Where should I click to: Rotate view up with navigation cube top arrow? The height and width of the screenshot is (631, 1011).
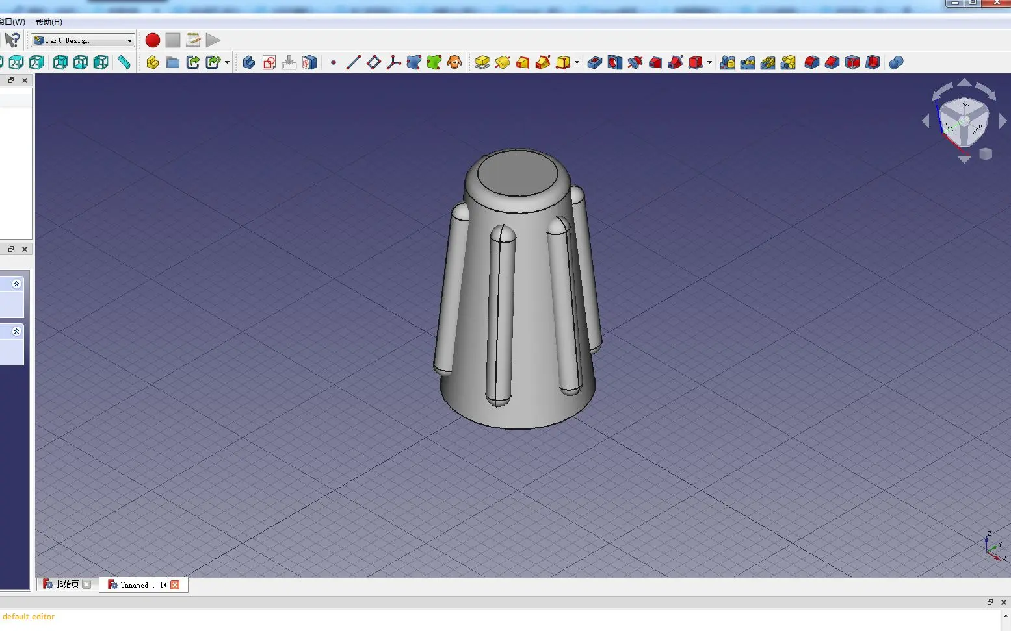point(965,82)
